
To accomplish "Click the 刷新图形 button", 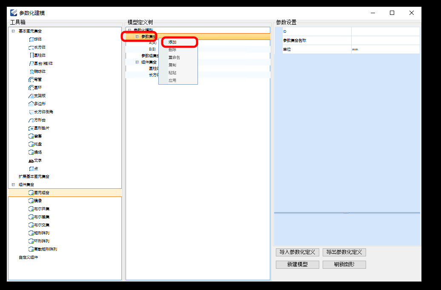I will pyautogui.click(x=344, y=264).
